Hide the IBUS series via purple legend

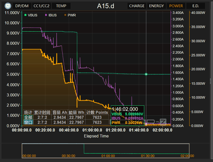(47, 15)
